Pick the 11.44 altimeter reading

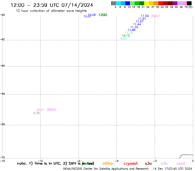(137, 24)
